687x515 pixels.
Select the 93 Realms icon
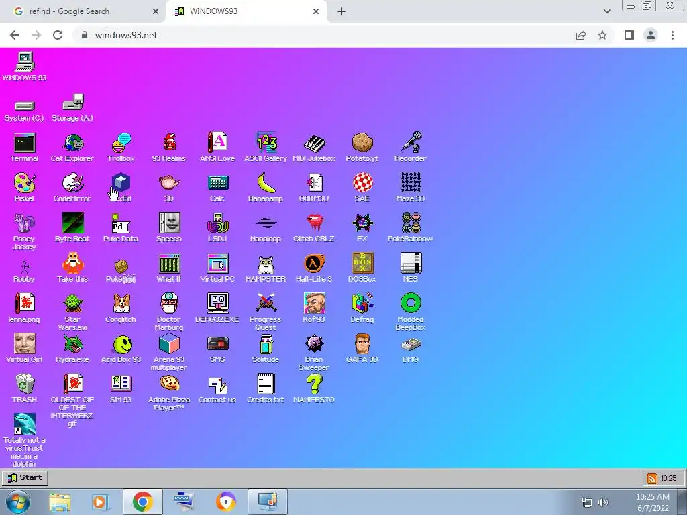point(169,148)
